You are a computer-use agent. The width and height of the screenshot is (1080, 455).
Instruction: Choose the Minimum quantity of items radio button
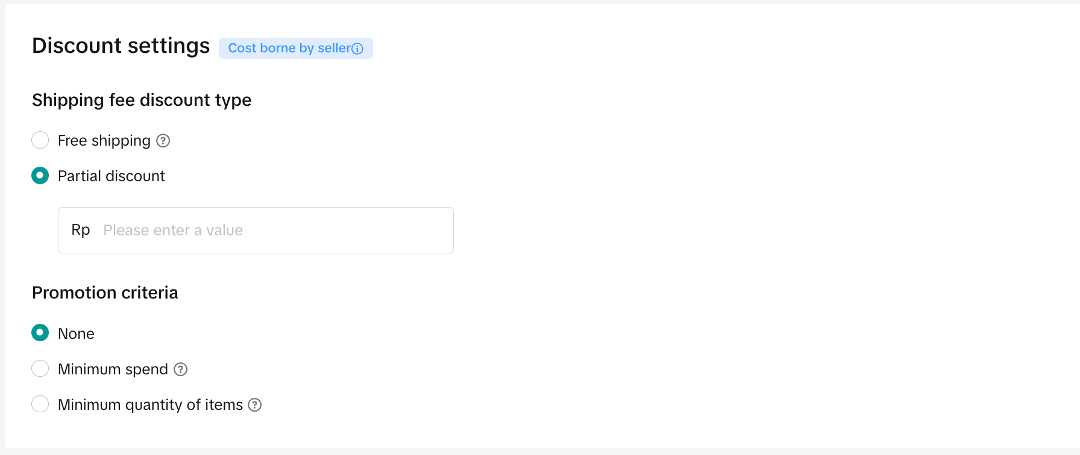(x=40, y=404)
